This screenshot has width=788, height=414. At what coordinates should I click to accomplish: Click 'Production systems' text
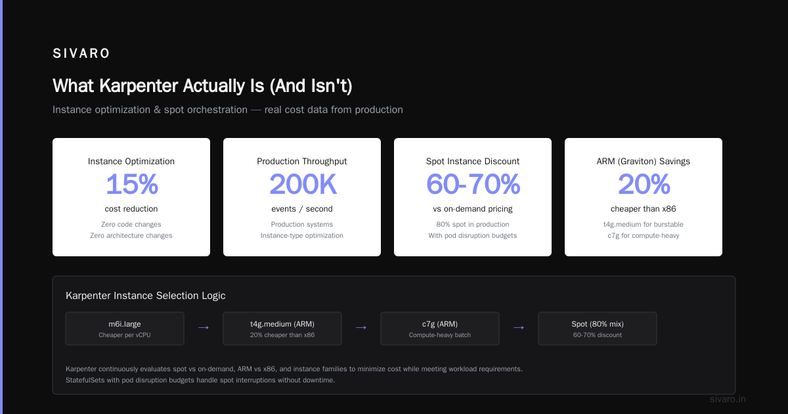[x=302, y=224]
